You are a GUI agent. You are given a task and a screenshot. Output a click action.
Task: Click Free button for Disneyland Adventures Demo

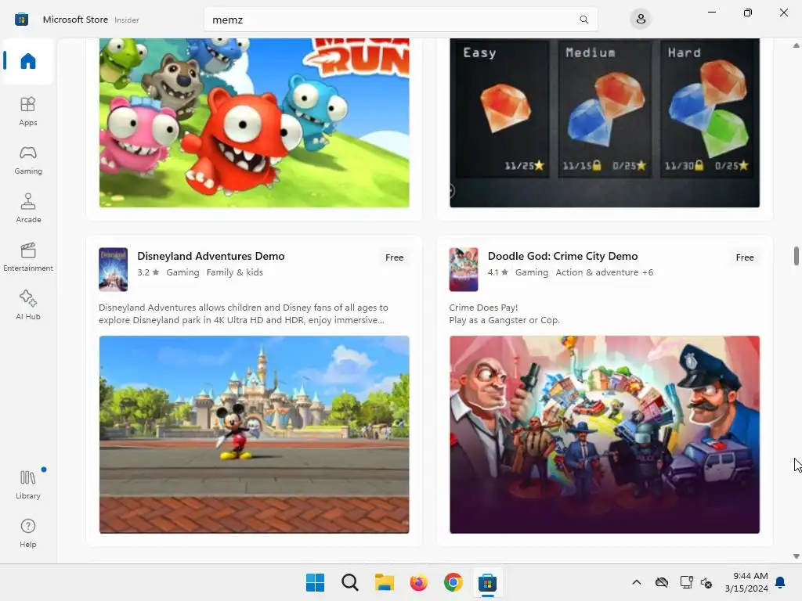395,257
